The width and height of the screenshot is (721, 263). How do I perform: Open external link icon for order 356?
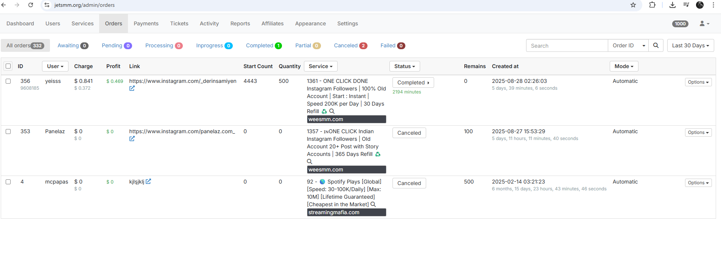click(x=132, y=89)
